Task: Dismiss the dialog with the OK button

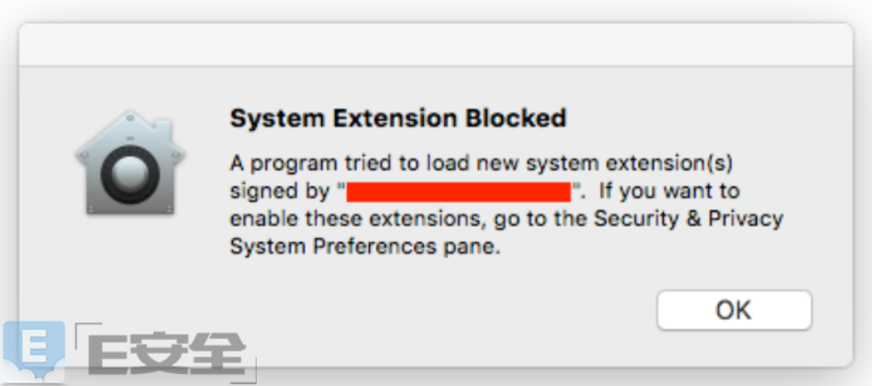Action: click(x=734, y=310)
